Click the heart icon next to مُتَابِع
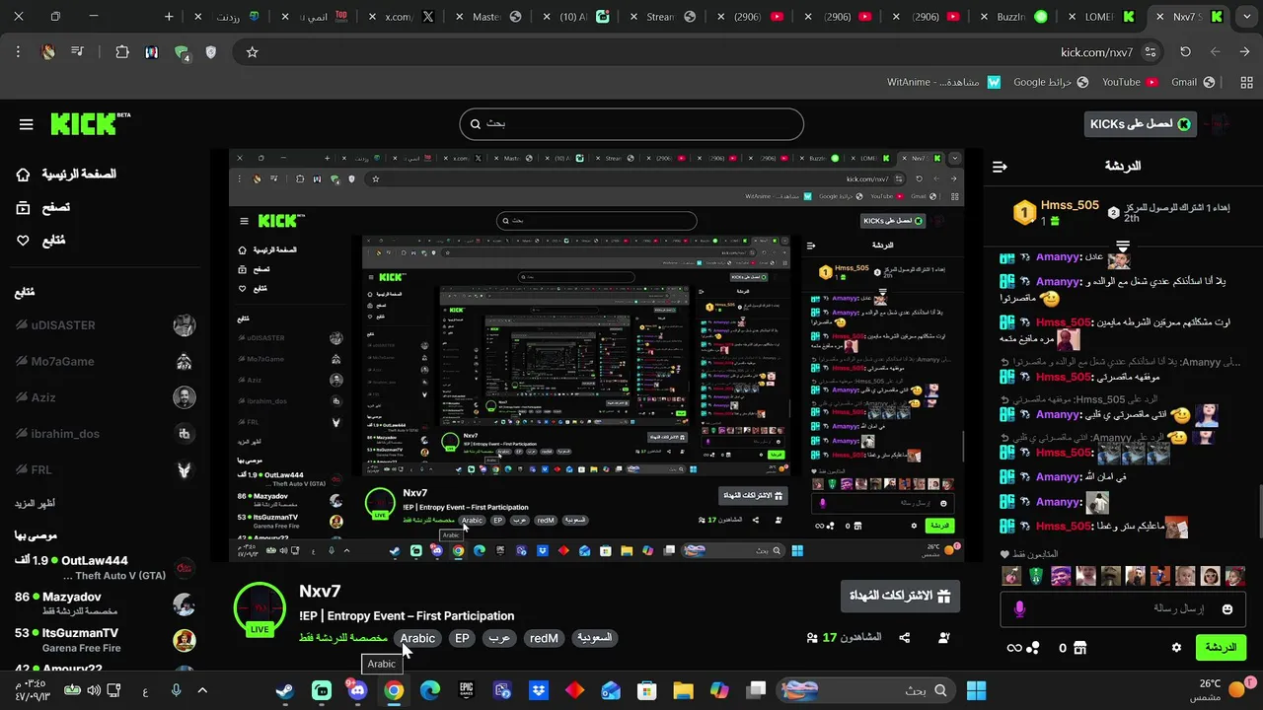Screen dimensions: 1263x710 (24, 241)
